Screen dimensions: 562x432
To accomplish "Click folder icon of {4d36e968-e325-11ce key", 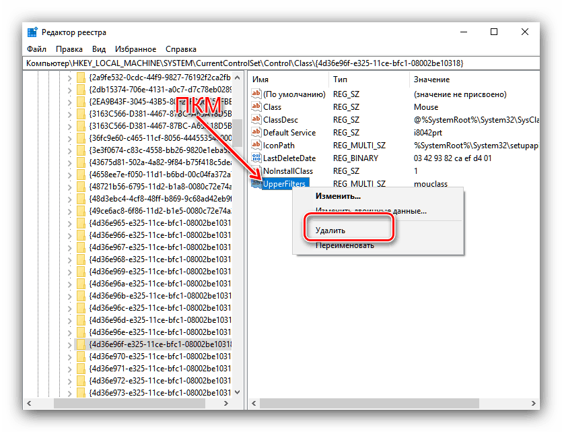I will (x=81, y=259).
